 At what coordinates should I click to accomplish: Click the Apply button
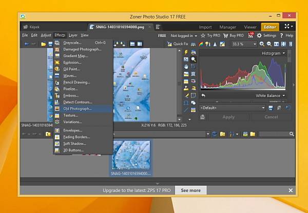coord(228,117)
